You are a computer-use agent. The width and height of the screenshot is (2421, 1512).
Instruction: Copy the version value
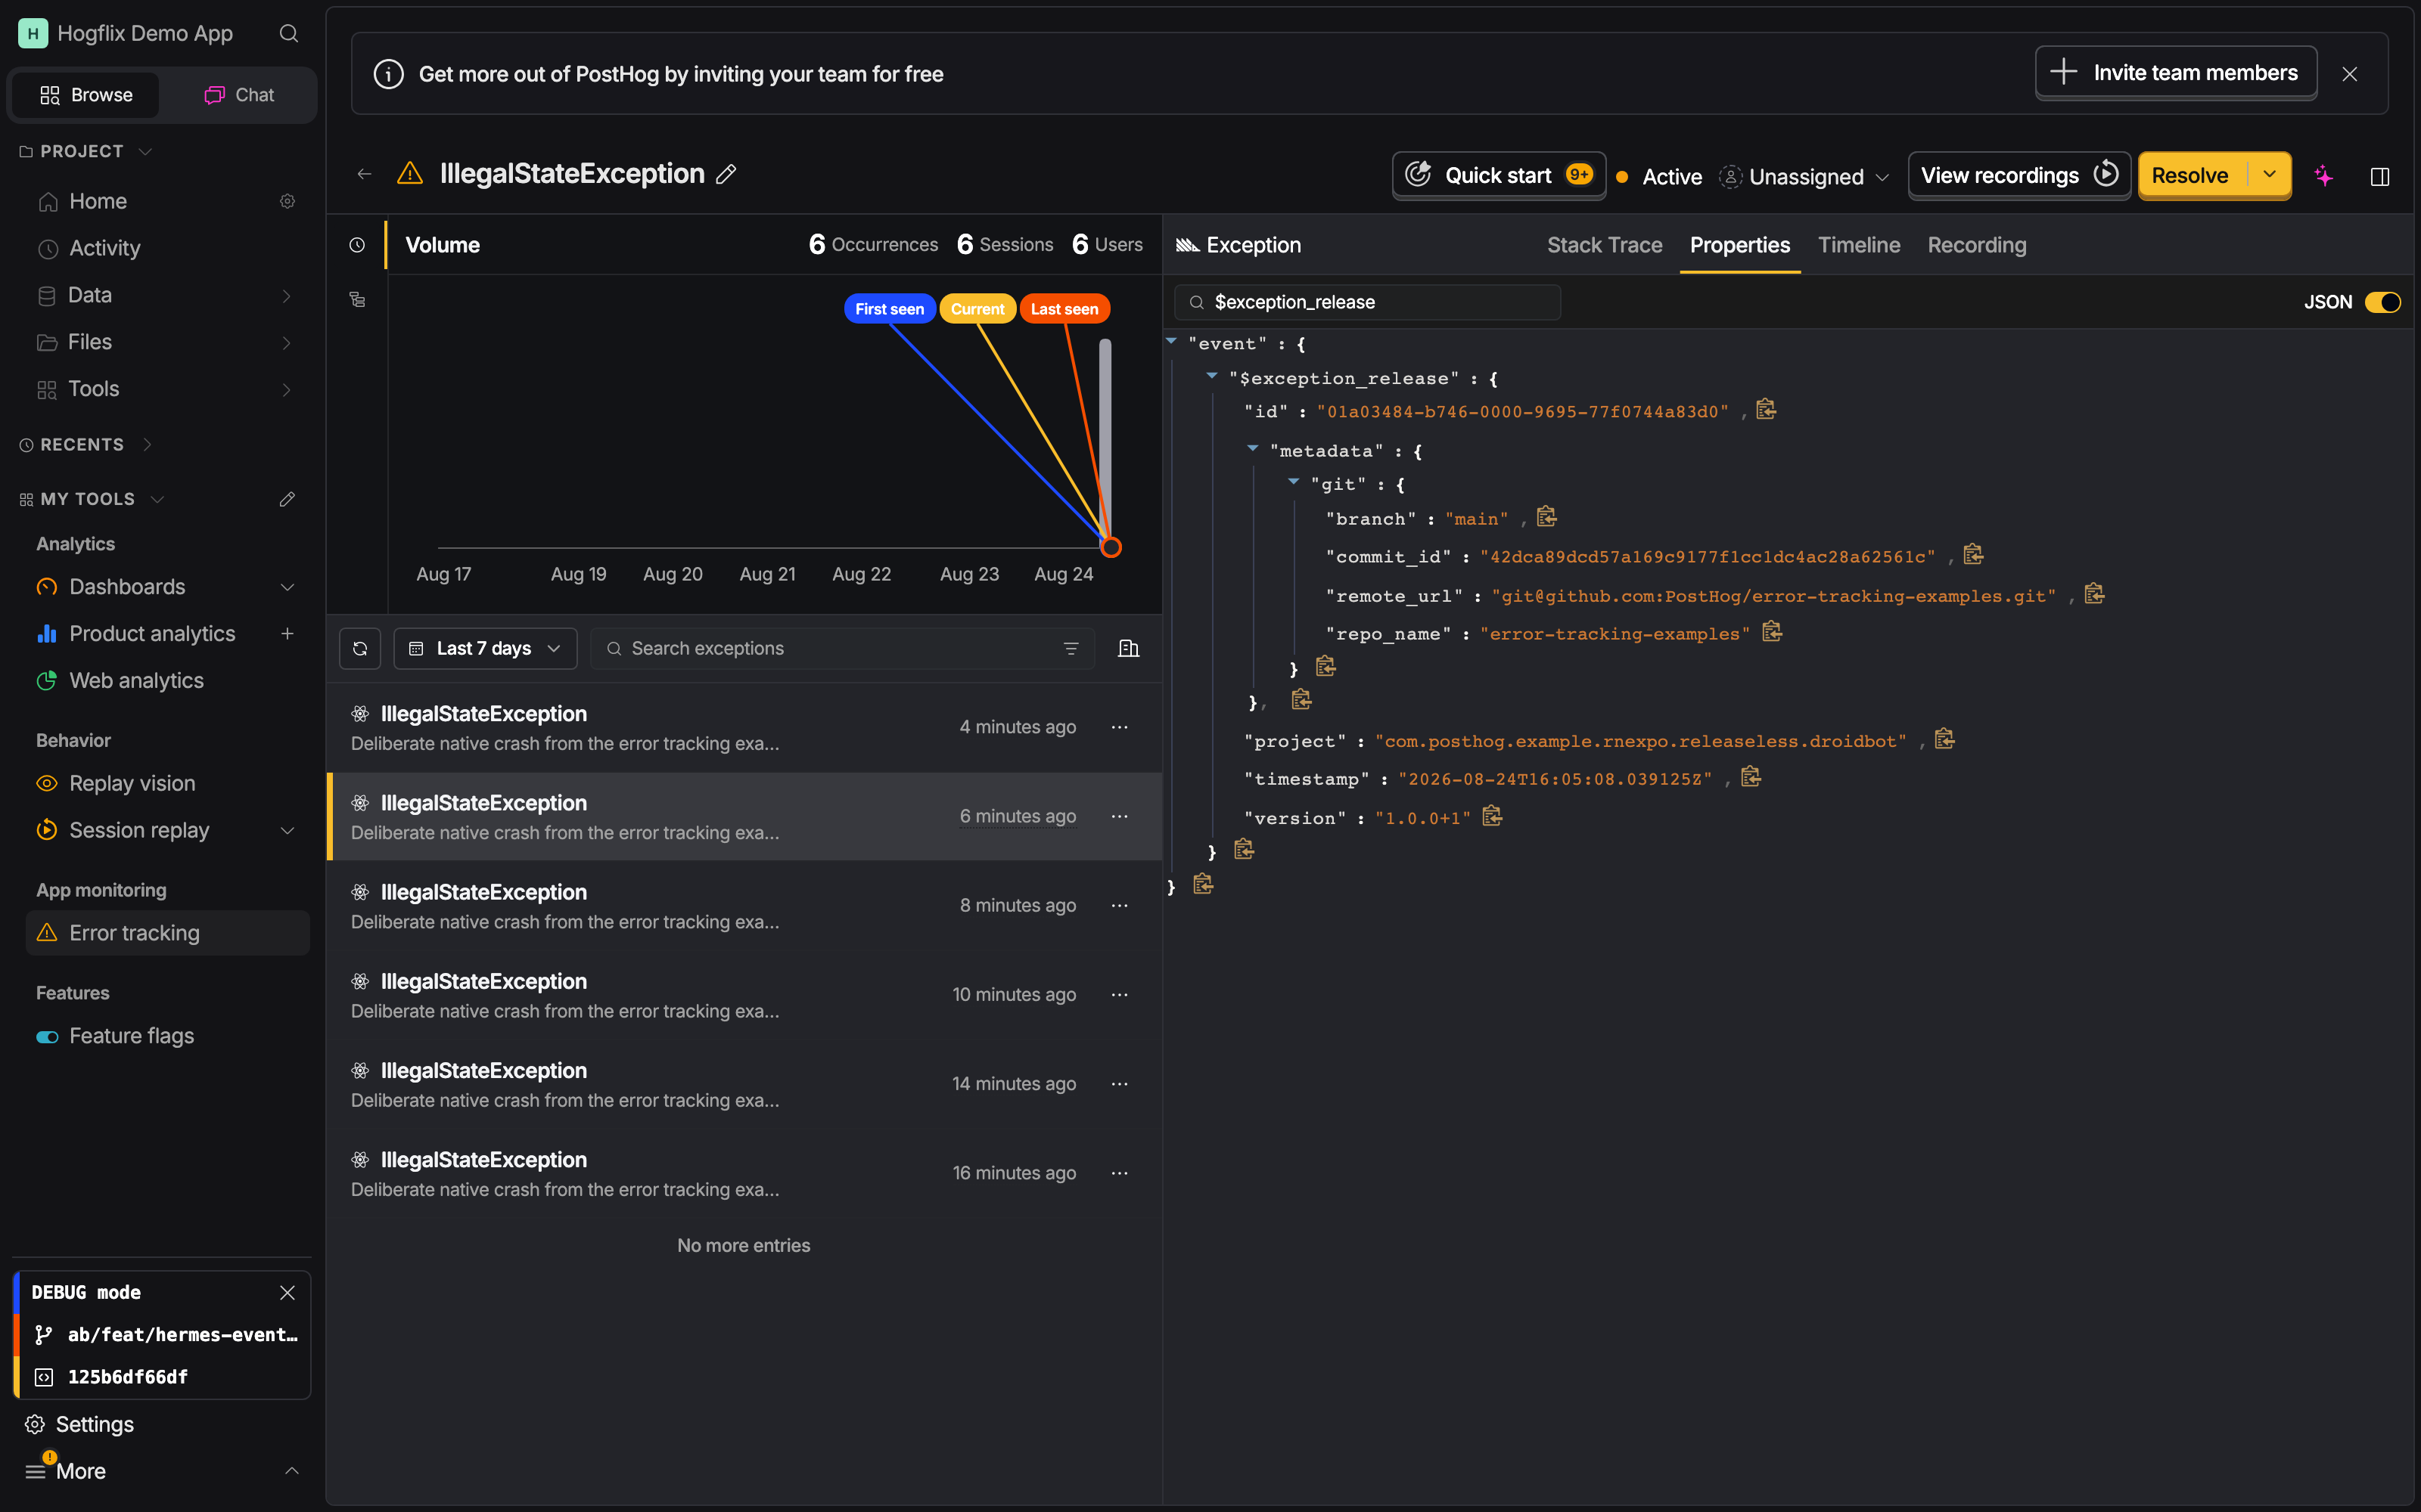(1492, 817)
